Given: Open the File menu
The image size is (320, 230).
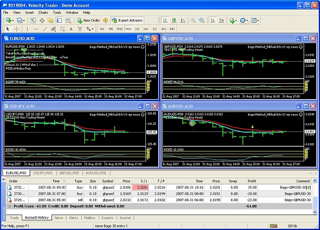Looking at the screenshot, I should click(x=6, y=12).
